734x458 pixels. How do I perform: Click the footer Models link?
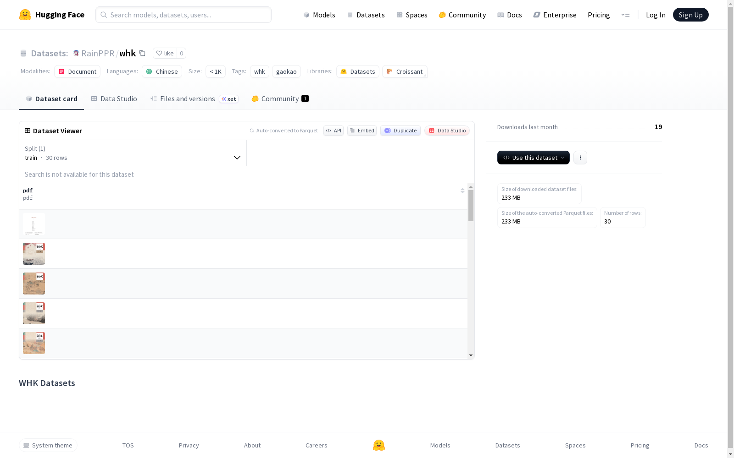(x=440, y=445)
